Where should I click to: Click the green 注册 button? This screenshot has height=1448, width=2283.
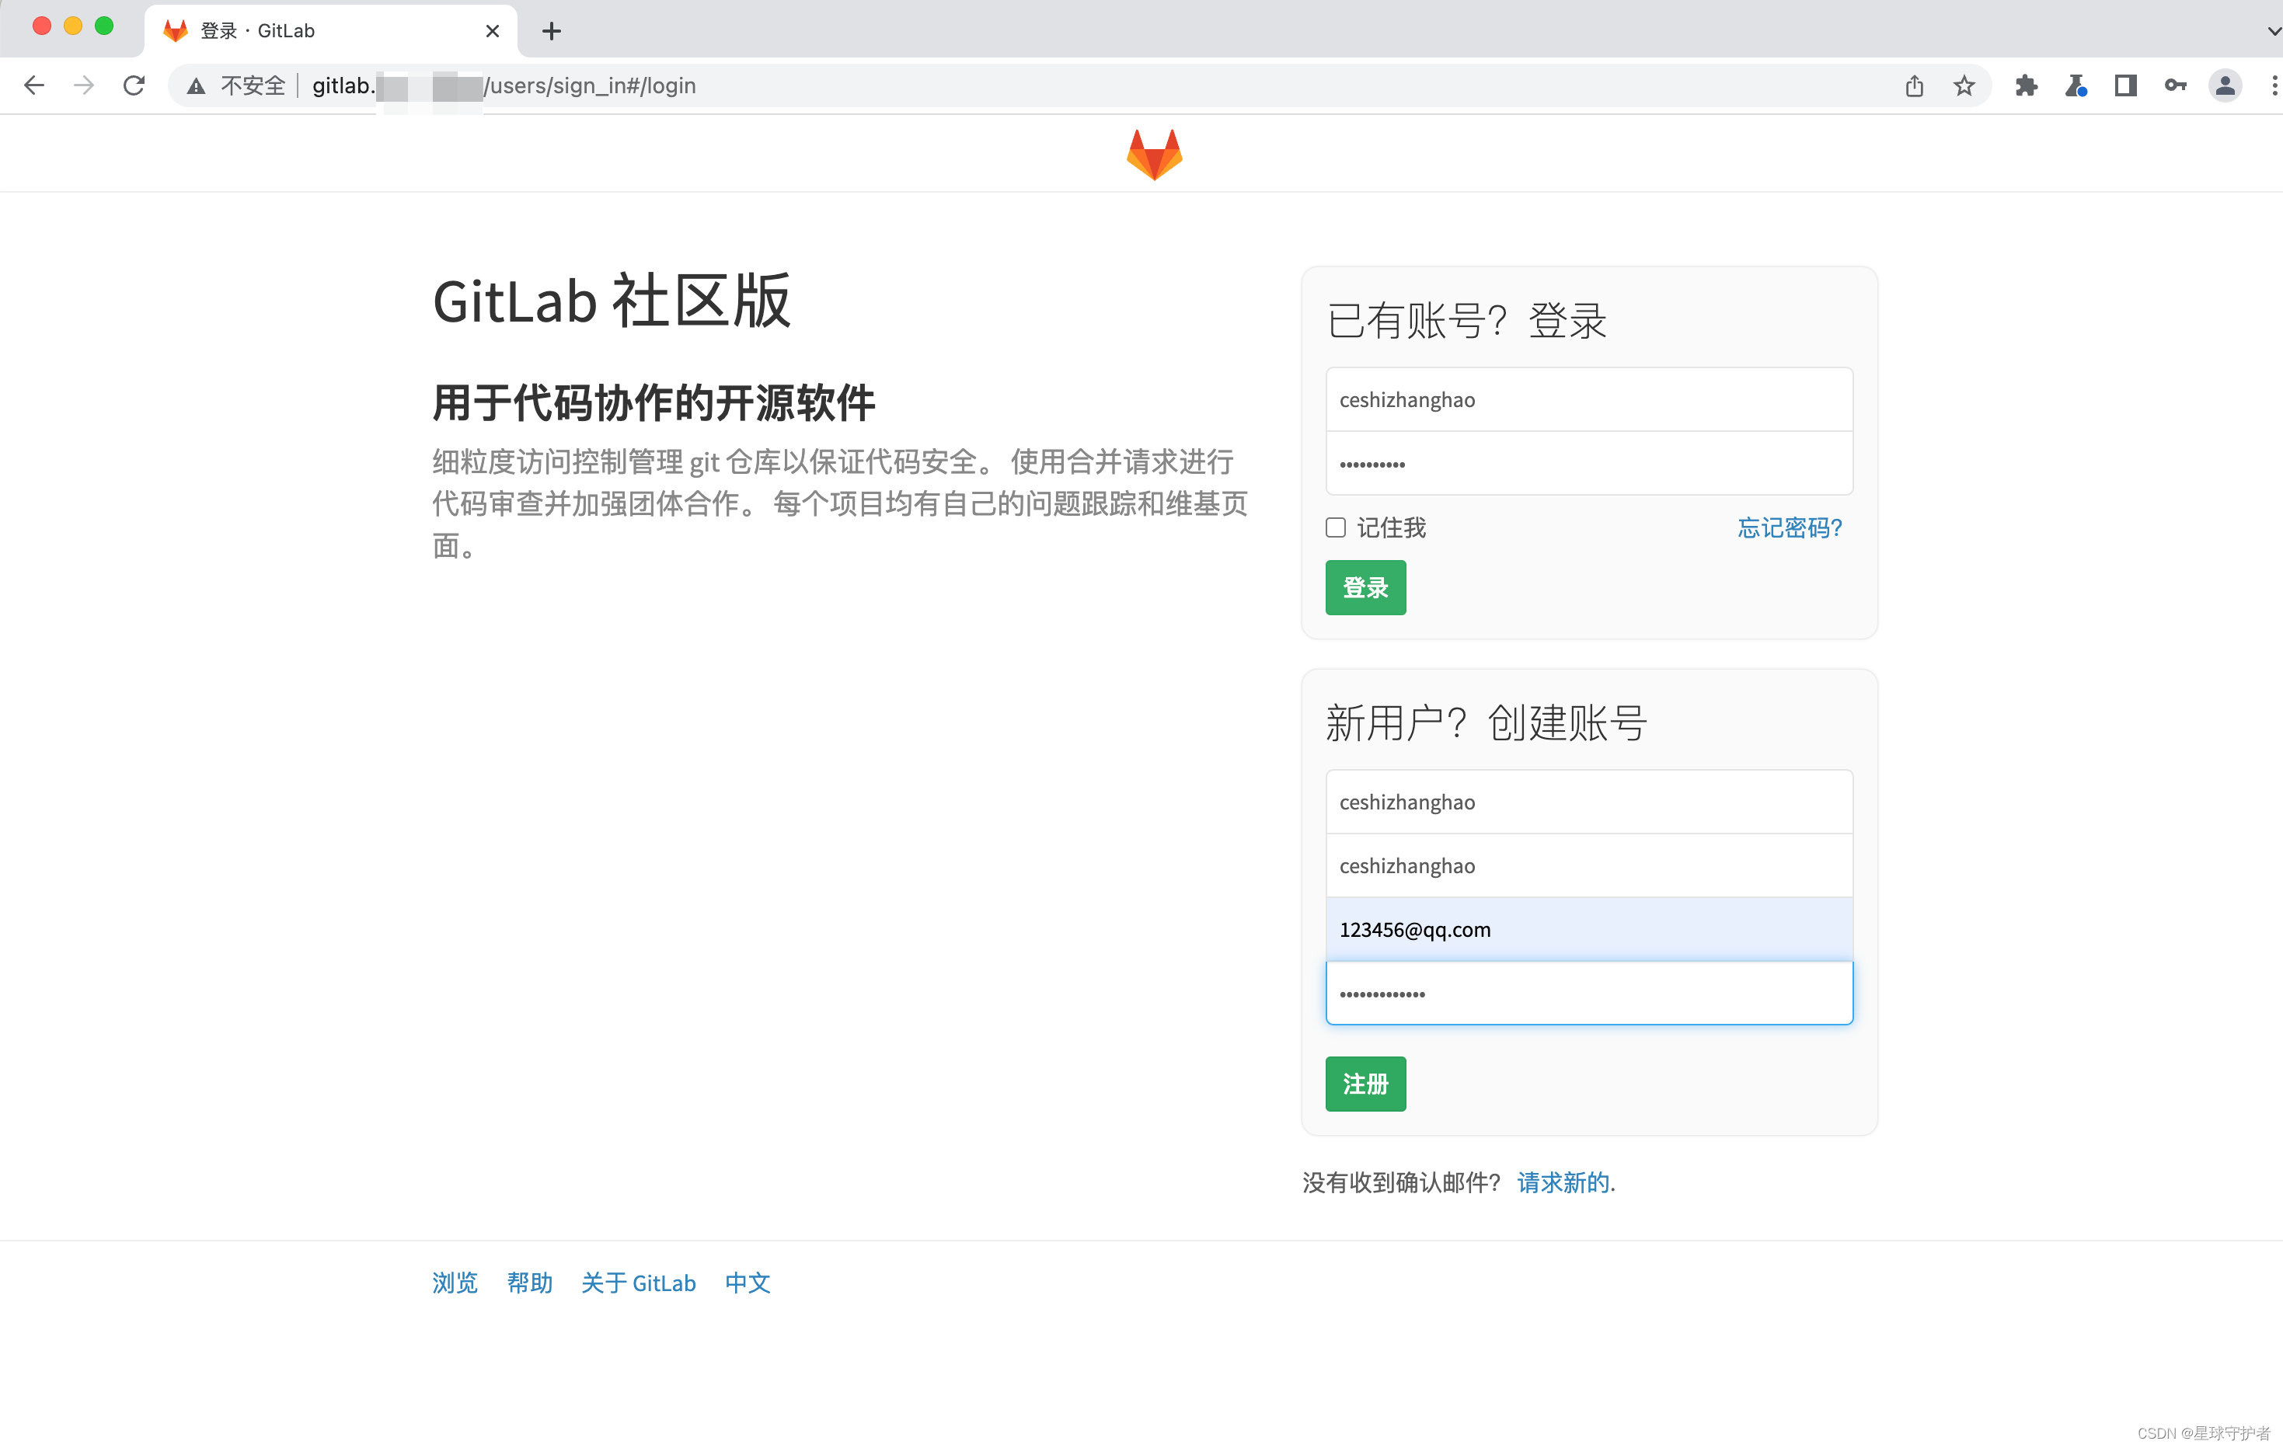click(x=1365, y=1084)
